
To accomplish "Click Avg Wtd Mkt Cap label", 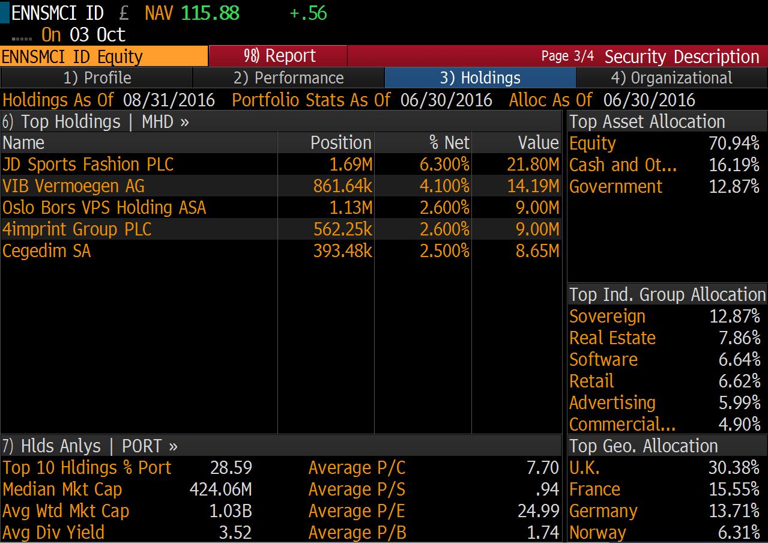I will [66, 511].
